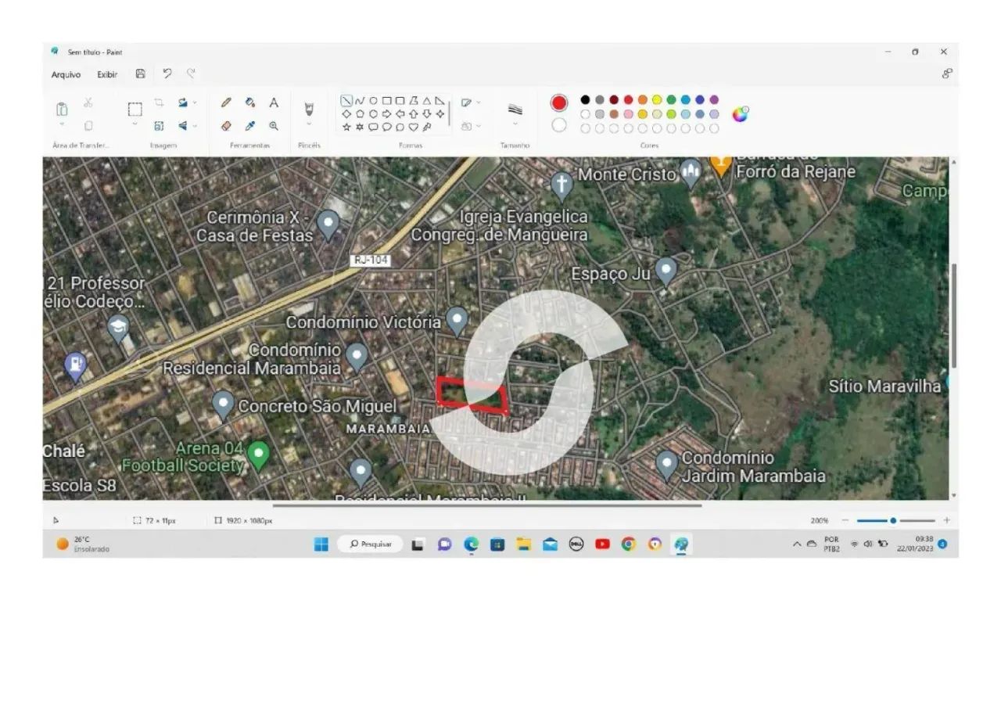Open the Arquivo menu
Image resolution: width=1001 pixels, height=708 pixels.
pyautogui.click(x=66, y=74)
